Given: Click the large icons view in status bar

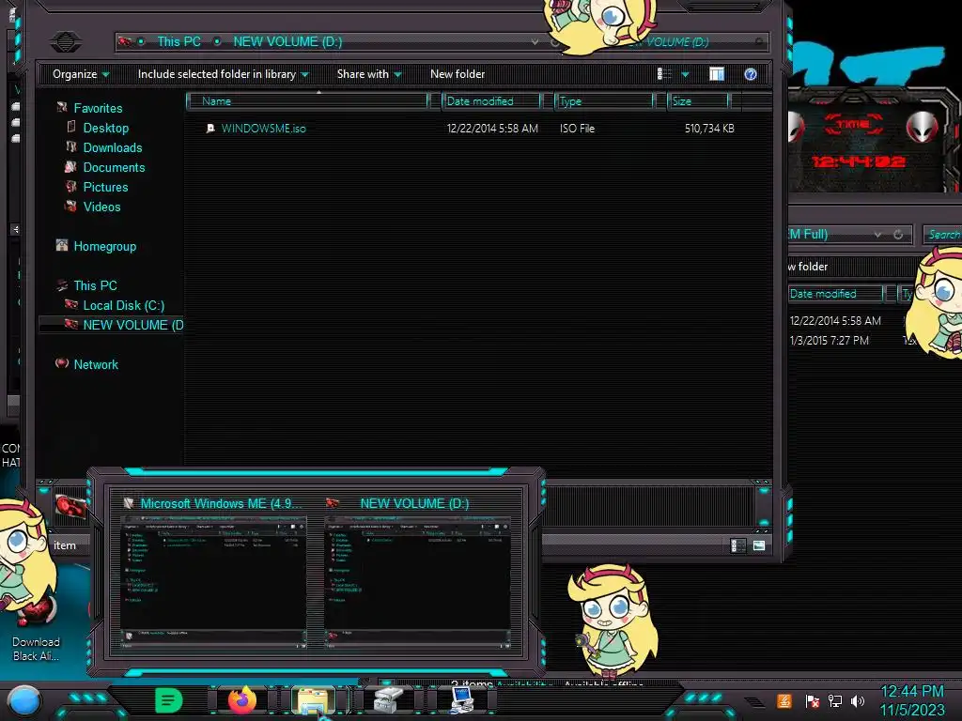Looking at the screenshot, I should 759,545.
